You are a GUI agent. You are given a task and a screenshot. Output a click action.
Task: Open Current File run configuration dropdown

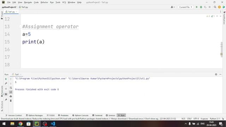[185, 7]
